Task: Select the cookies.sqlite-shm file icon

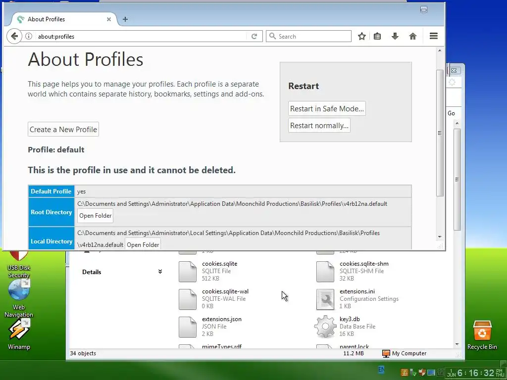Action: [x=325, y=272]
